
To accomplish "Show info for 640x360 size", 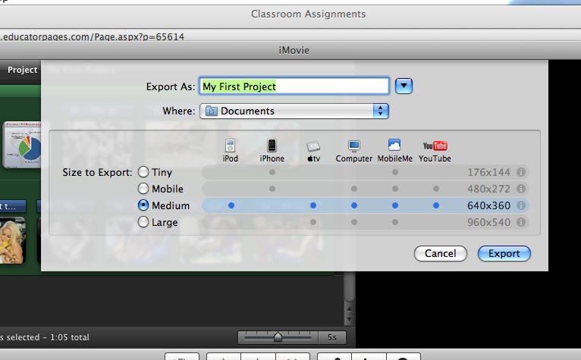I will click(521, 205).
